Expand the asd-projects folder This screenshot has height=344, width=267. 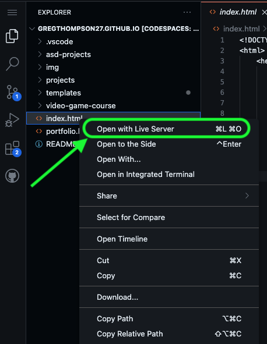pos(40,54)
